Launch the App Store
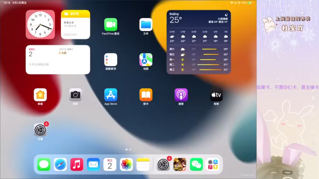The image size is (319, 179). [x=111, y=95]
